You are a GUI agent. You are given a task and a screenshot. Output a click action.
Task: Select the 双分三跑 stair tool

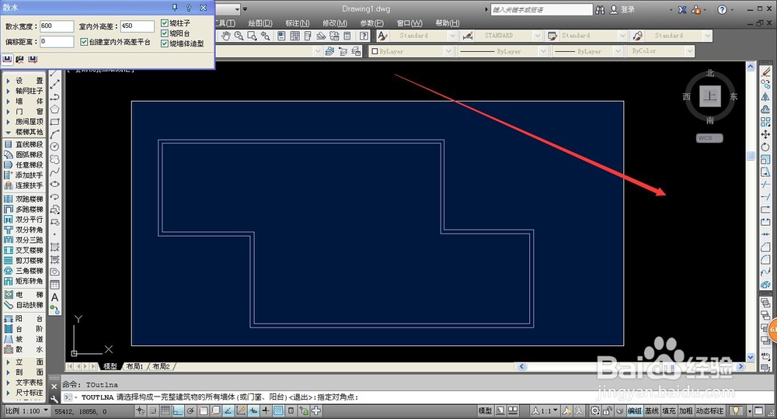click(x=24, y=240)
